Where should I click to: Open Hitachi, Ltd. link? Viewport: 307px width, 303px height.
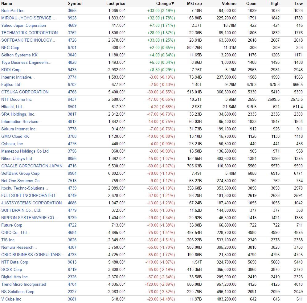[12, 107]
